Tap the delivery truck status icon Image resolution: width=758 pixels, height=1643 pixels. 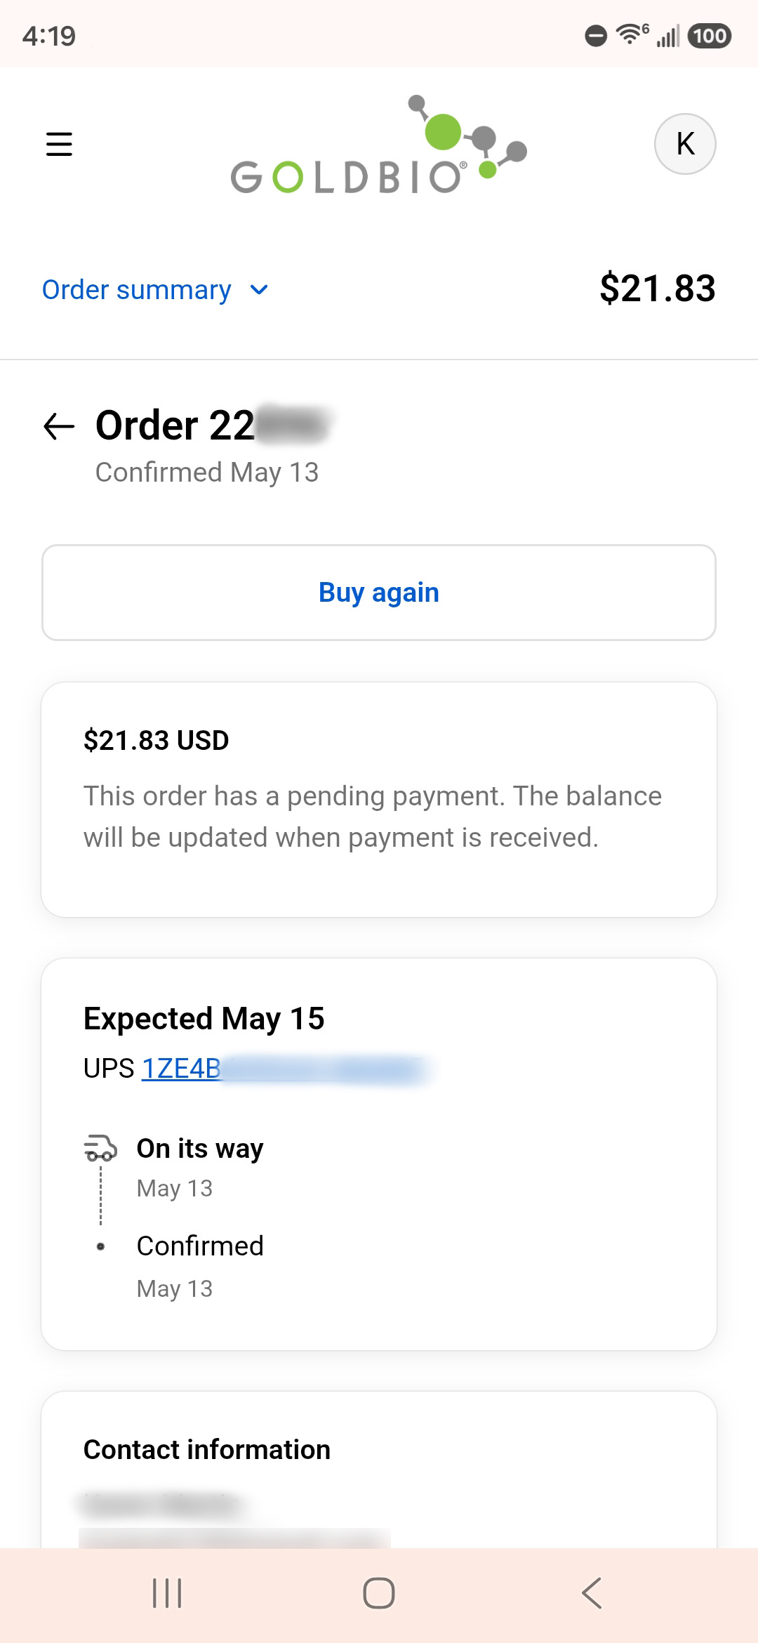pos(100,1148)
